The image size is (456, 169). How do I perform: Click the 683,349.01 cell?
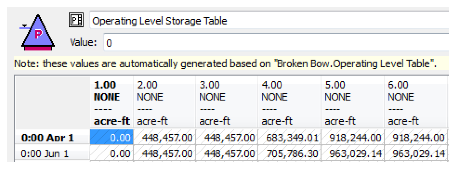(x=289, y=138)
